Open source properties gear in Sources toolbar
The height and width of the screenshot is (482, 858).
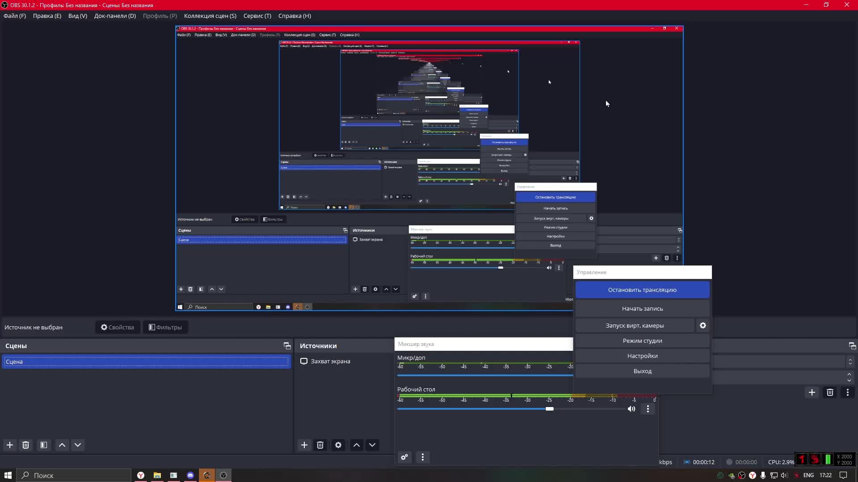(x=338, y=445)
